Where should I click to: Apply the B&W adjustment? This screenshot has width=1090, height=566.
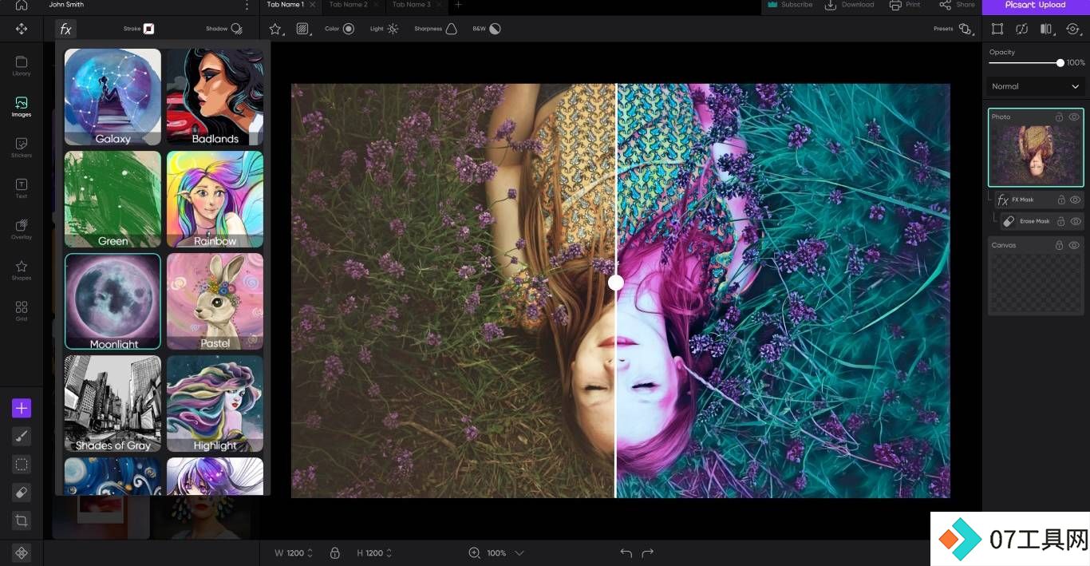pos(487,29)
